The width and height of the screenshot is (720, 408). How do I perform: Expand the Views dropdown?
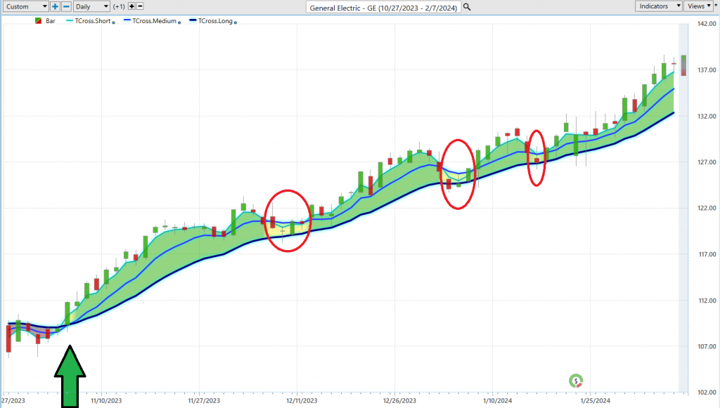coord(698,6)
